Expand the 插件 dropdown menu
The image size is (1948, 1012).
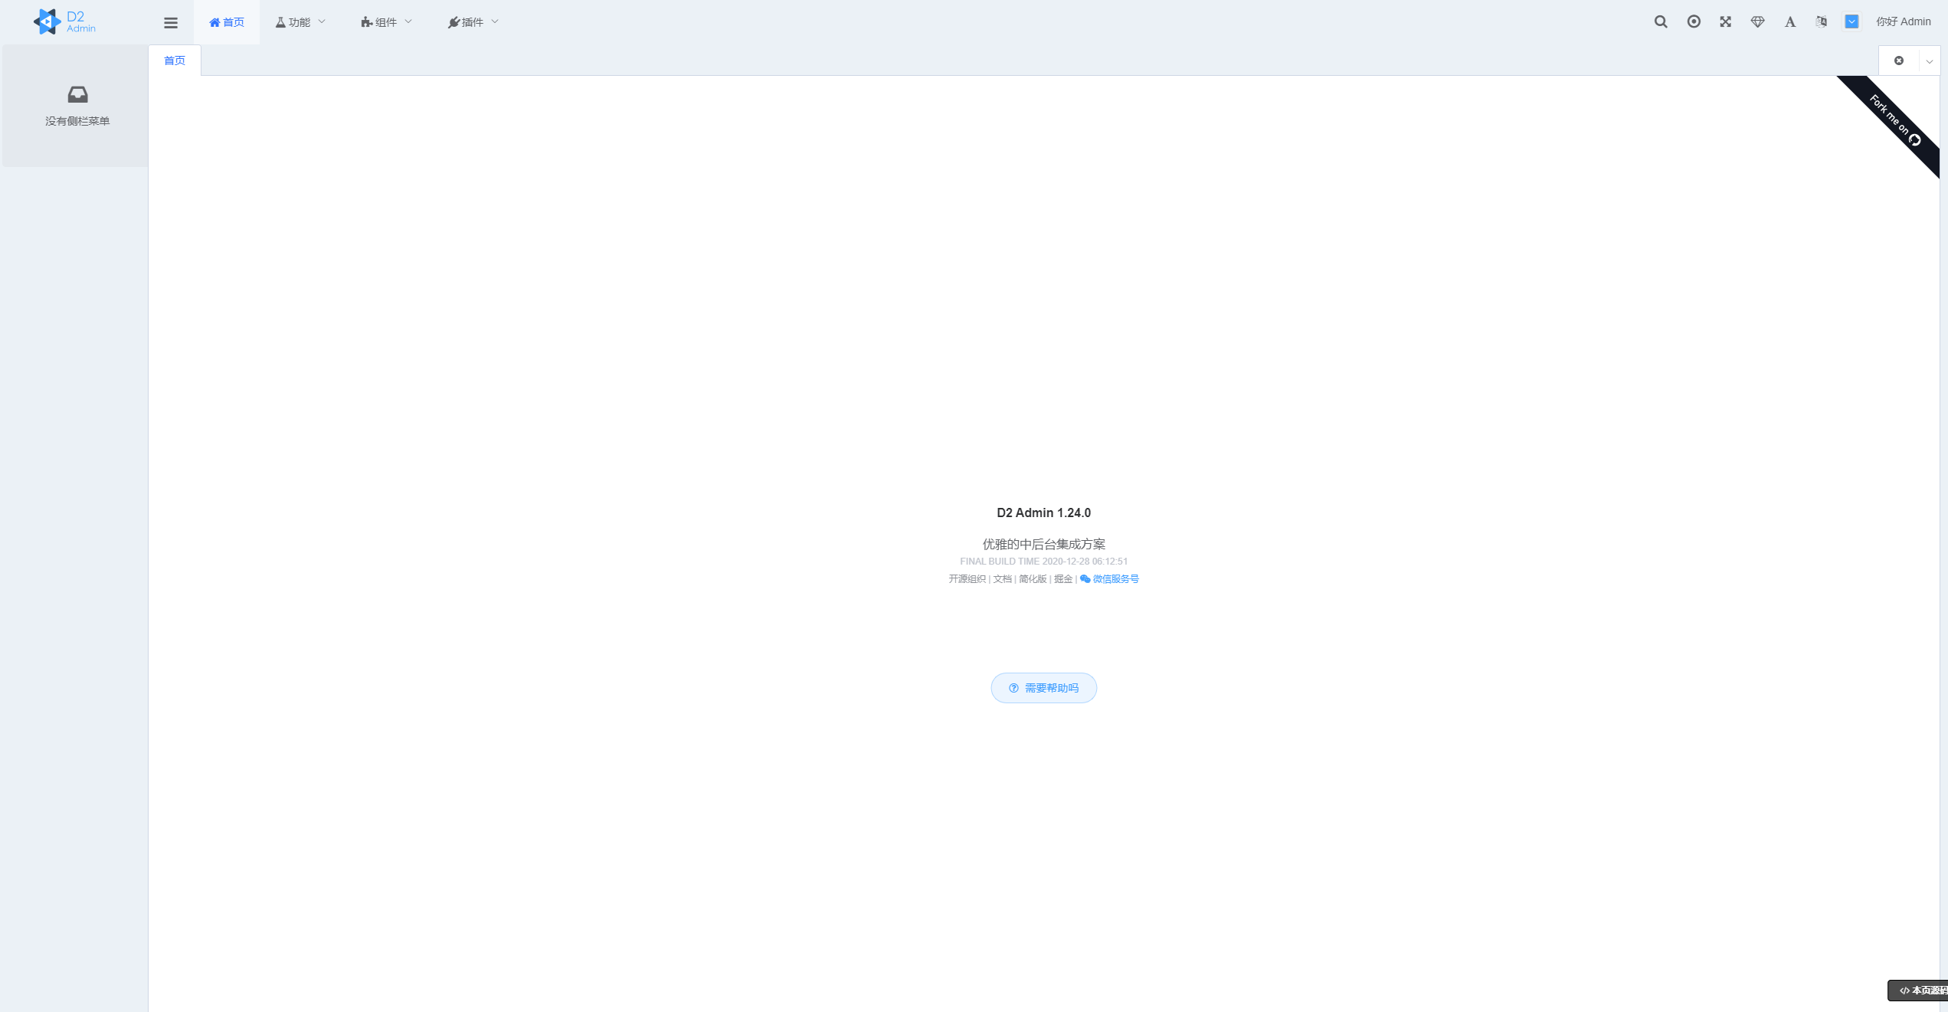click(x=473, y=22)
